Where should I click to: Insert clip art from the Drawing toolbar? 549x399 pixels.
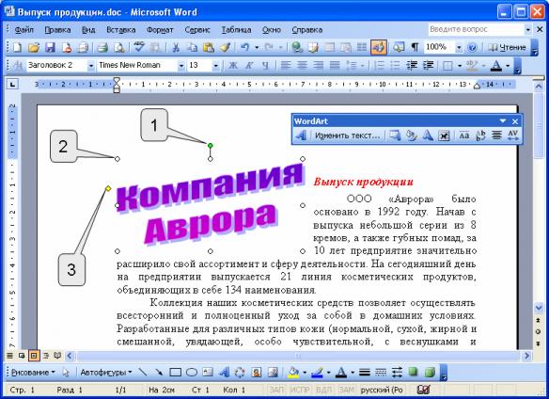click(x=257, y=372)
